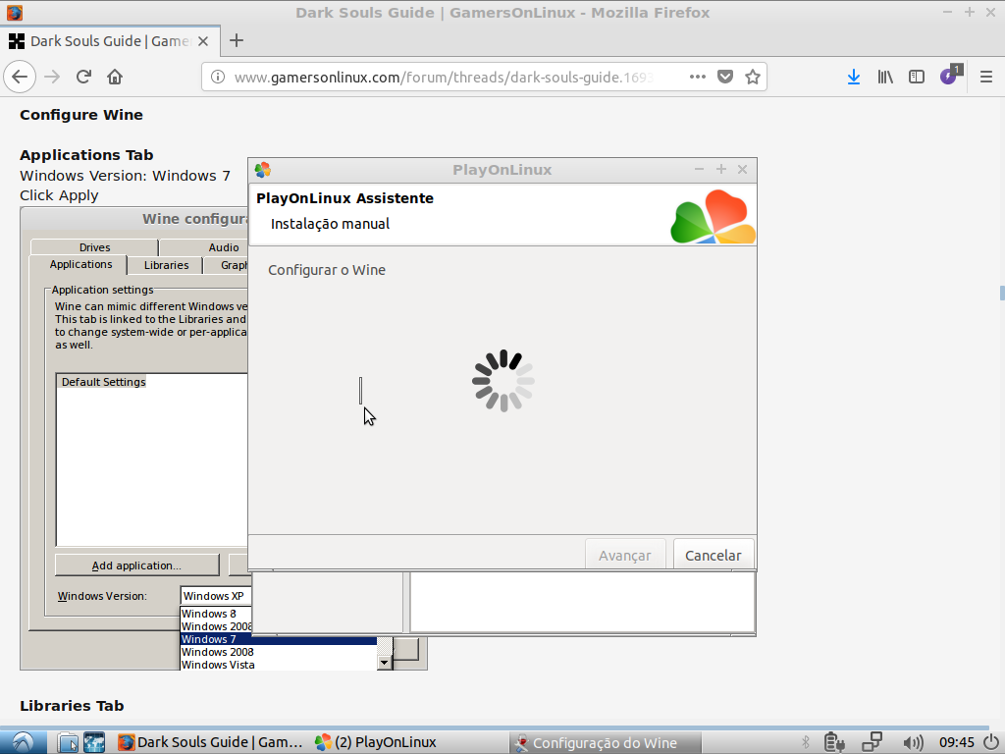Screen dimensions: 1005x754
Task: Save this page to Pocket
Action: coord(725,77)
